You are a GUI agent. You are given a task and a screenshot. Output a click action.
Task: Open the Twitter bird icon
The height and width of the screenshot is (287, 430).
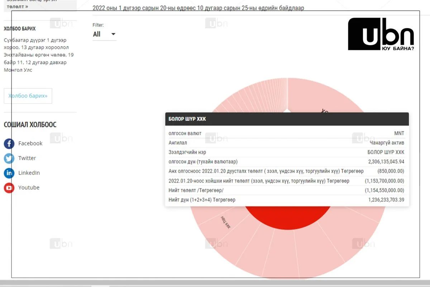[9, 158]
